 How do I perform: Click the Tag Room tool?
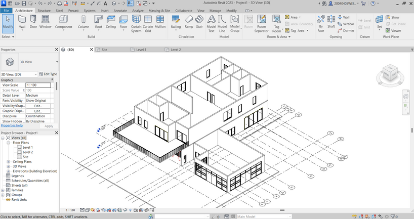(276, 23)
